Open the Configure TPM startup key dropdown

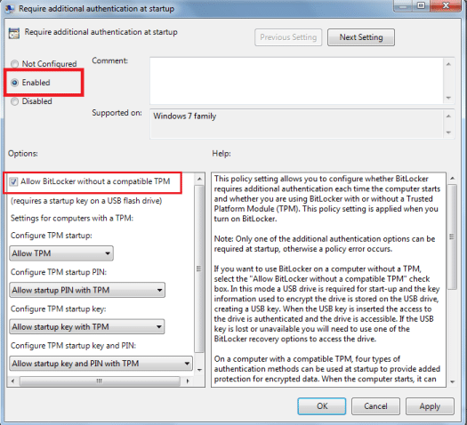click(86, 327)
